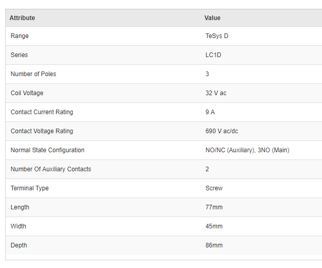The image size is (322, 268).
Task: Select the Range attribute label
Action: [x=20, y=36]
